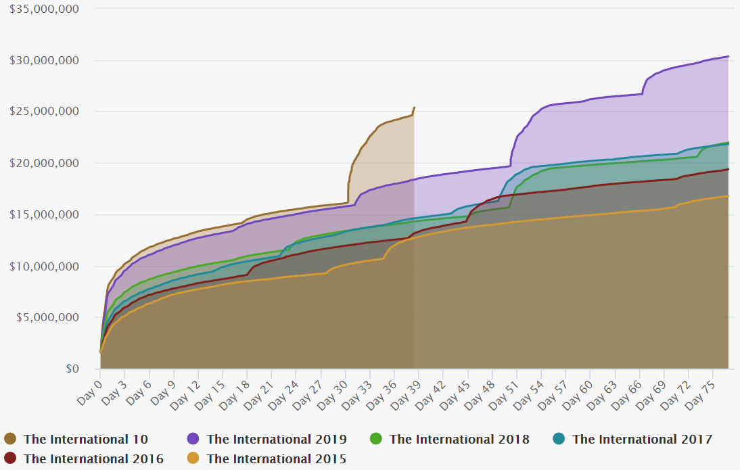
Task: Click the "$30,000,000" y-axis label
Action: coord(45,60)
